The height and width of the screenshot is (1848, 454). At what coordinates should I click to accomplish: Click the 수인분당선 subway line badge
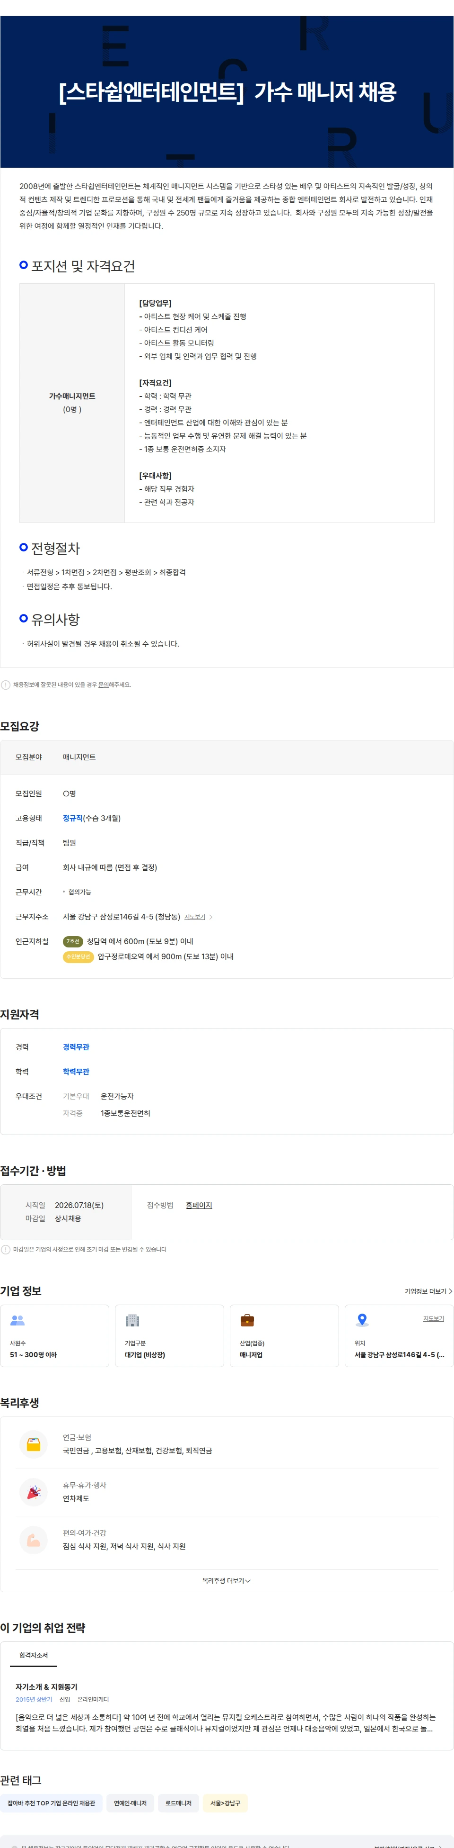coord(78,956)
